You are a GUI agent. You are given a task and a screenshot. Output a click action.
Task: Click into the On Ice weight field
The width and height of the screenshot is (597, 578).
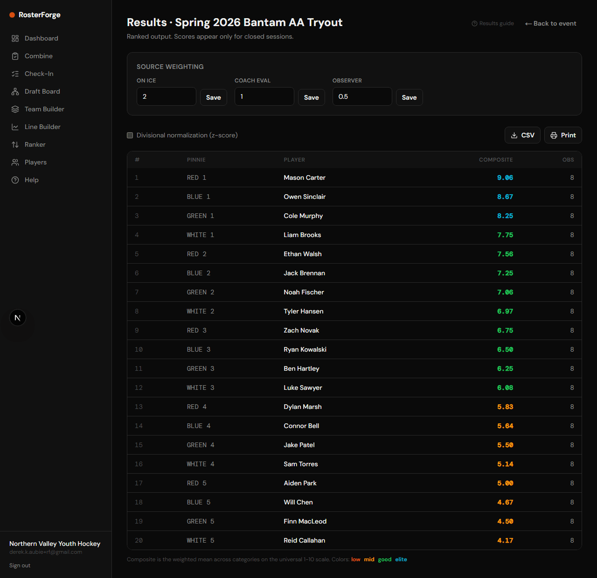[167, 96]
